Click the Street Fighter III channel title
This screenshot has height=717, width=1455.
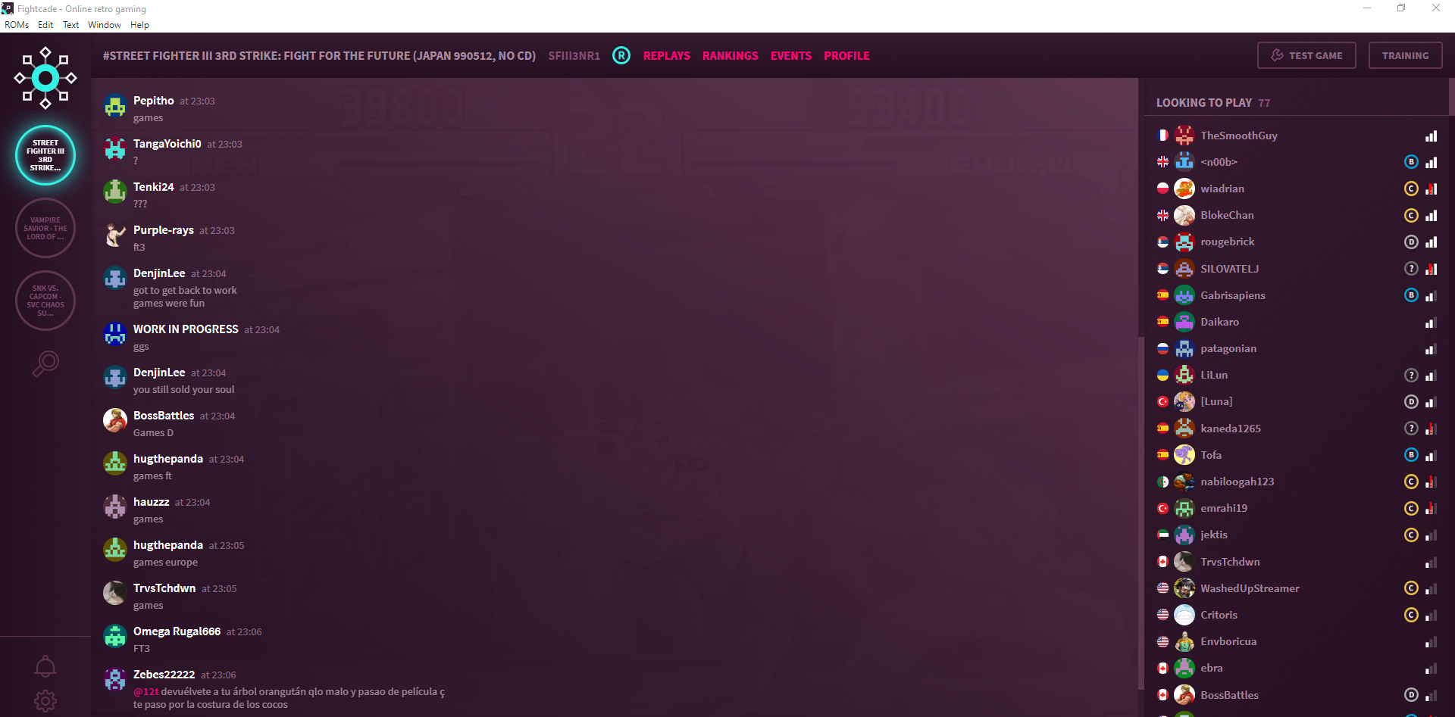point(319,56)
